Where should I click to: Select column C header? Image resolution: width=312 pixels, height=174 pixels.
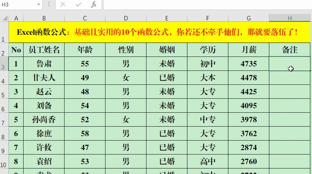[85, 18]
